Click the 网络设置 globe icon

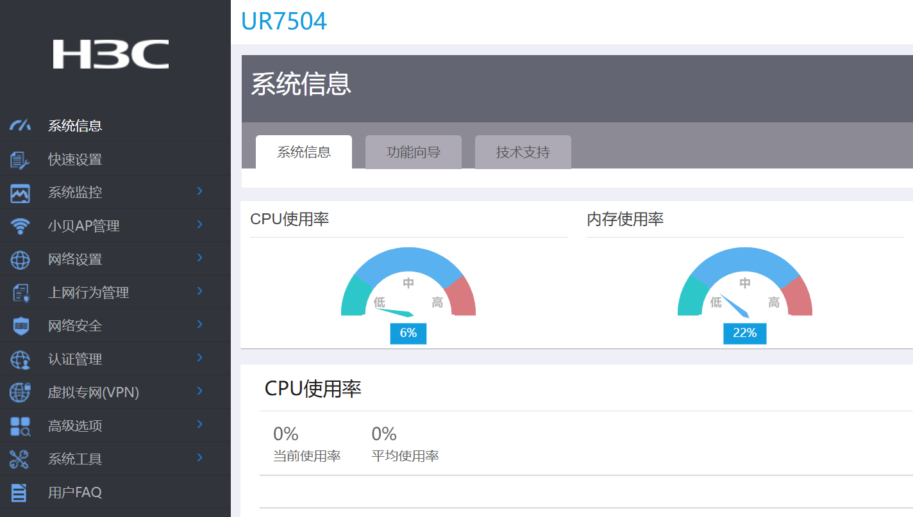tap(20, 259)
